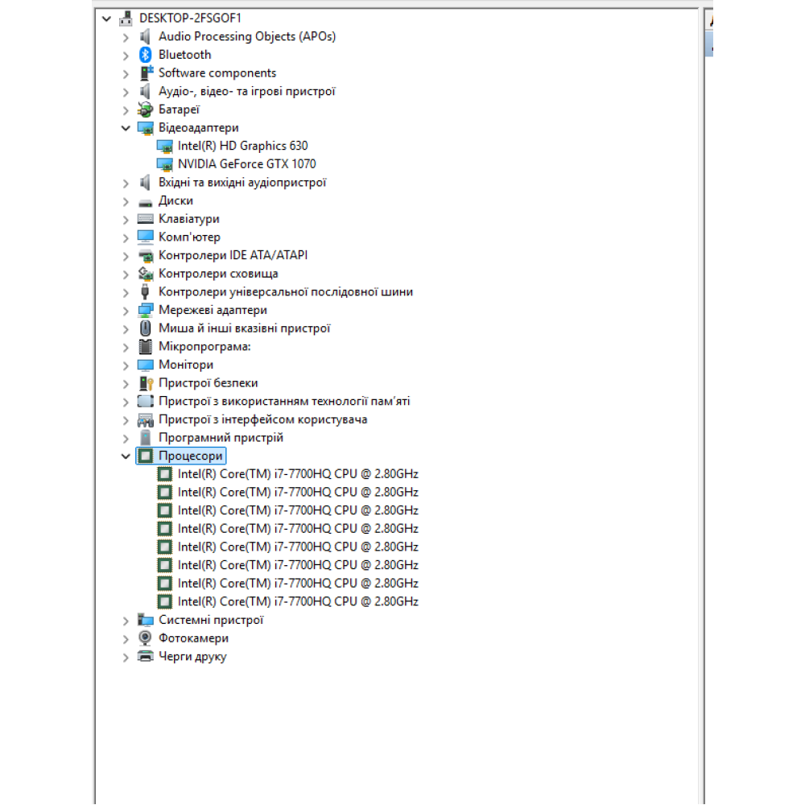Select the NVIDIA GeForce GTX 1070 entry
805x805 pixels.
click(x=247, y=164)
